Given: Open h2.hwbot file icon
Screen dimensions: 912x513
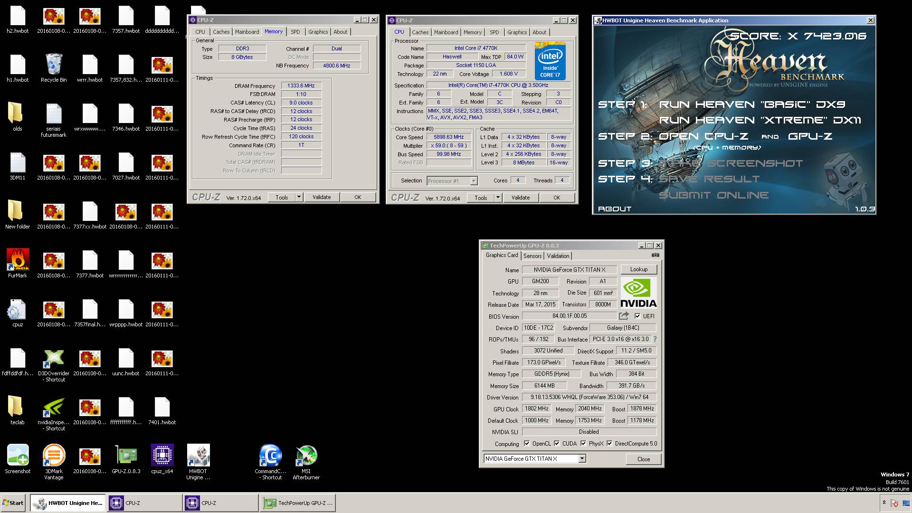Looking at the screenshot, I should pyautogui.click(x=18, y=19).
